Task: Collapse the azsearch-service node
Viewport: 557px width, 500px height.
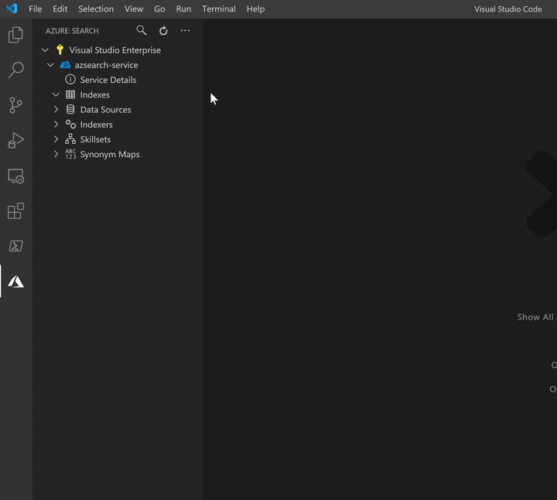Action: click(50, 65)
